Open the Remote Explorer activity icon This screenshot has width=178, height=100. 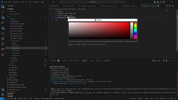point(3,33)
